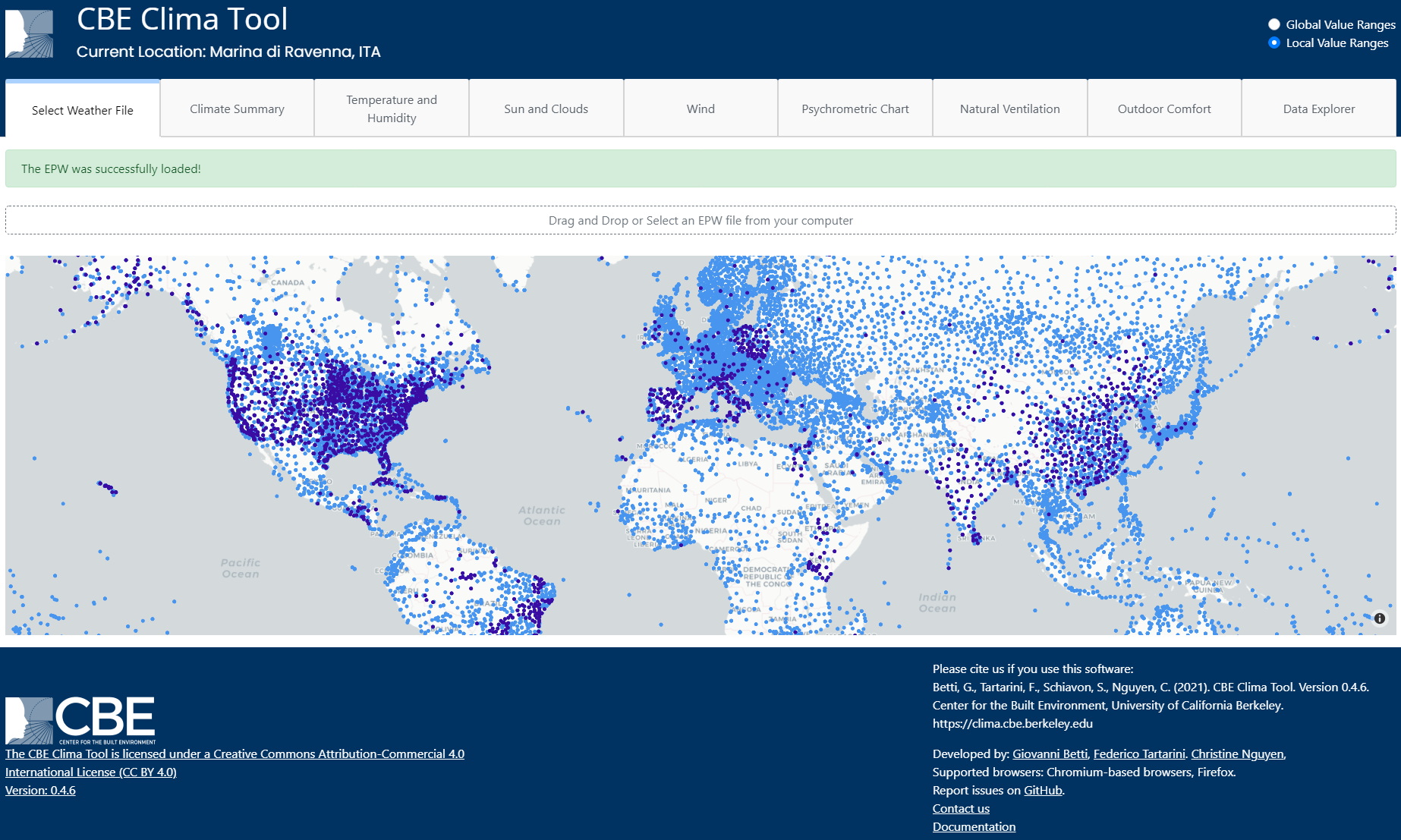The image size is (1401, 840).
Task: Open Giovanni Betti developer link
Action: click(x=1050, y=753)
